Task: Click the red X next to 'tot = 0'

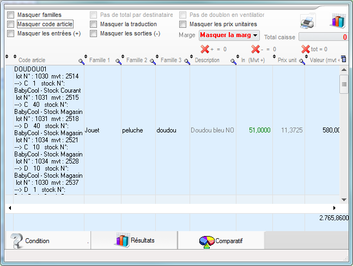Action: (x=306, y=49)
